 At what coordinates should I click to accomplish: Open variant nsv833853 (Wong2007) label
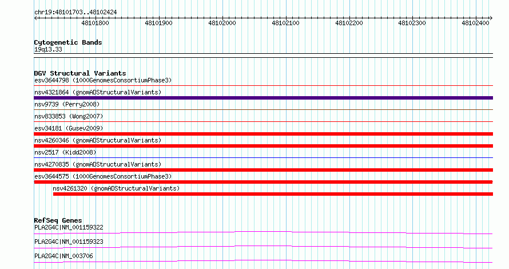click(69, 116)
